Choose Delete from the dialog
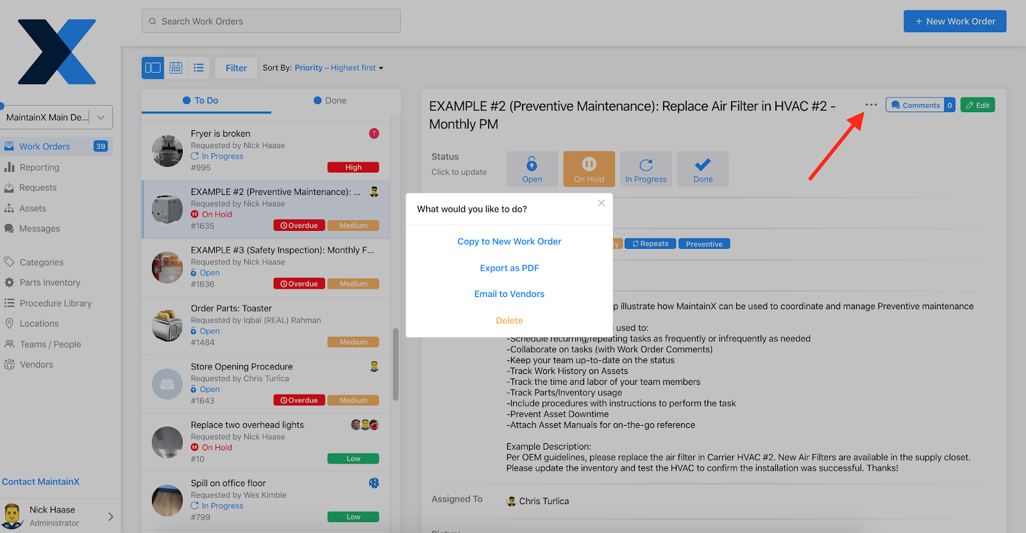The height and width of the screenshot is (533, 1026). (x=509, y=321)
